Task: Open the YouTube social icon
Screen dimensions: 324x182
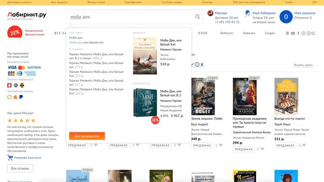Action: [293, 33]
